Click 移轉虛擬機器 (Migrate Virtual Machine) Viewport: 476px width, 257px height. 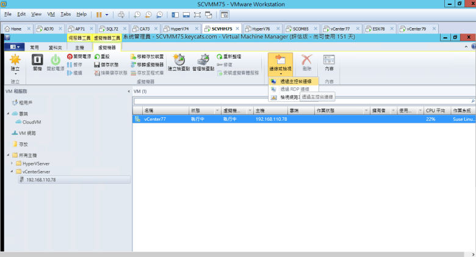pos(146,65)
